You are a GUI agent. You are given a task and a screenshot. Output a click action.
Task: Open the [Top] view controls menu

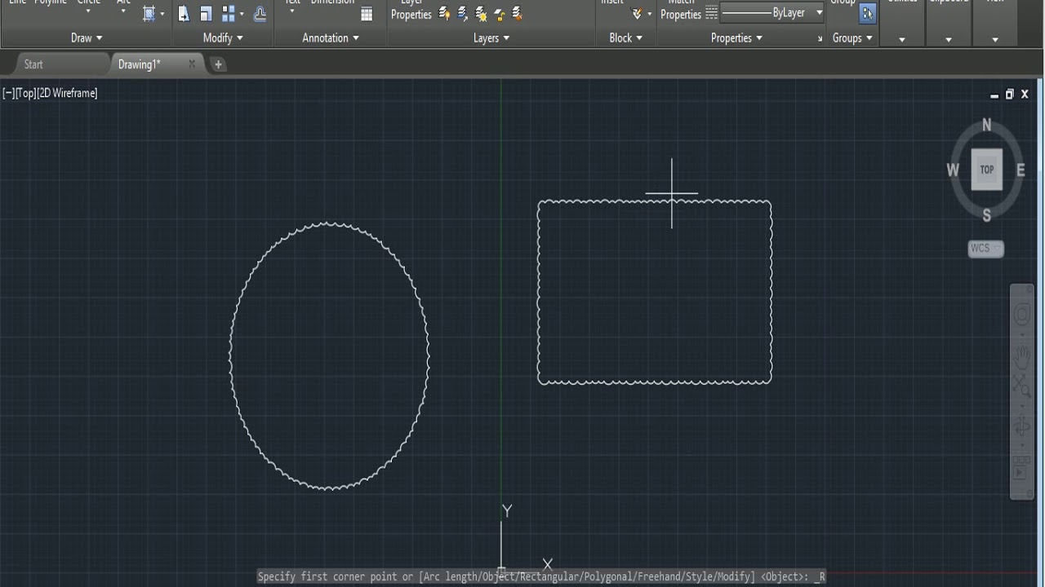(x=25, y=93)
